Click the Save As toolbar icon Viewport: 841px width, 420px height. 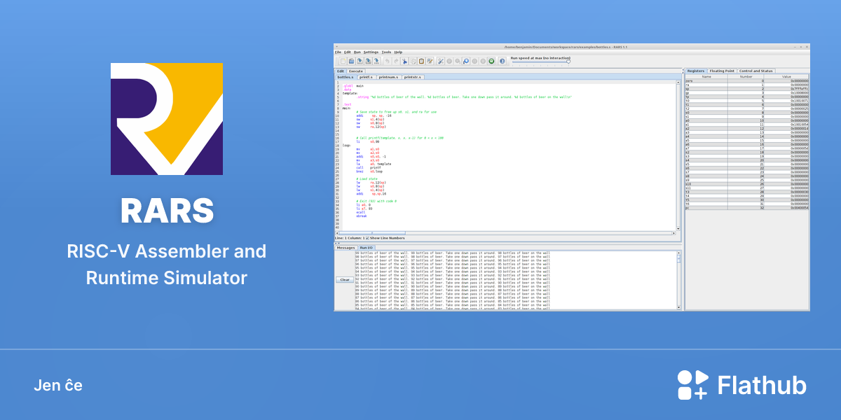pyautogui.click(x=367, y=61)
